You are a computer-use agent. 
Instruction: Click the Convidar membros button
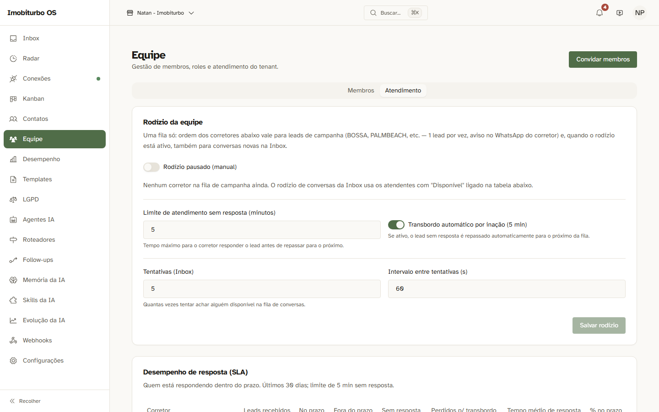pos(603,60)
